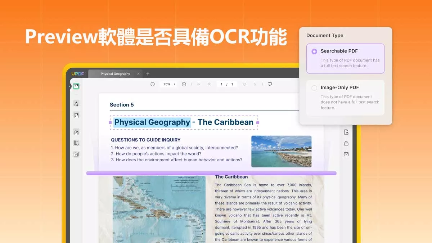432x243 pixels.
Task: Open the Share export icon
Action: tap(346, 143)
